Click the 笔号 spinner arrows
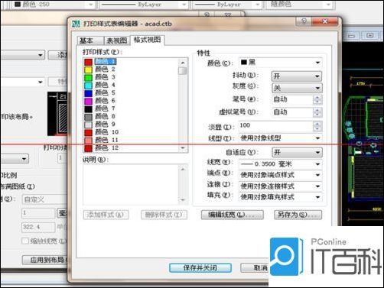This screenshot has height=288, width=384. pos(317,99)
